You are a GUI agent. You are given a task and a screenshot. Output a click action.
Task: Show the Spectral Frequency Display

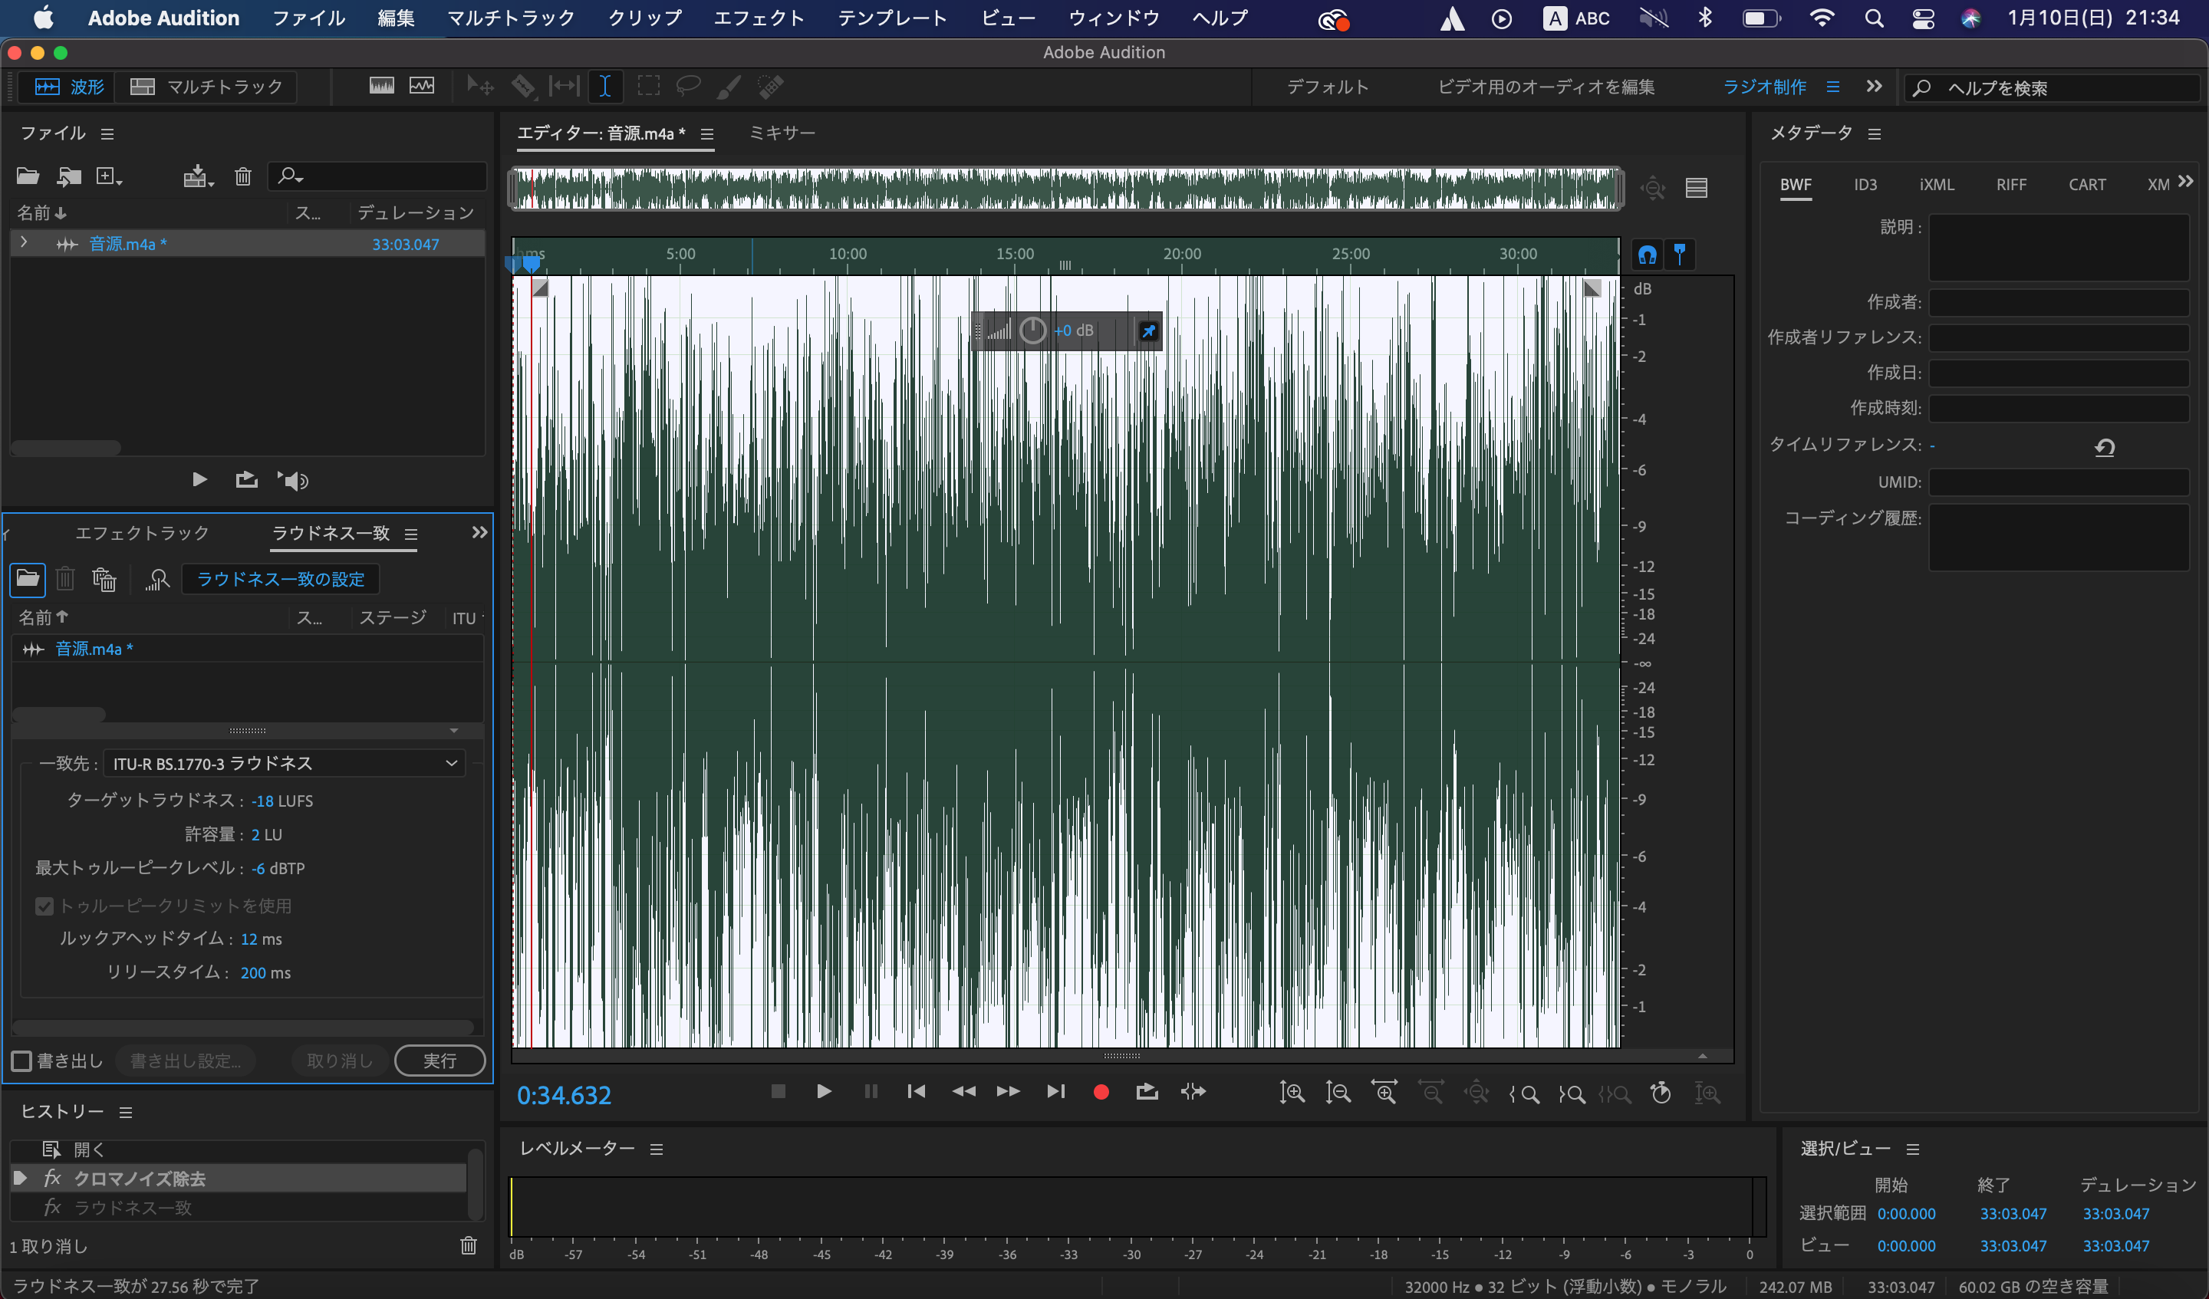pos(381,86)
